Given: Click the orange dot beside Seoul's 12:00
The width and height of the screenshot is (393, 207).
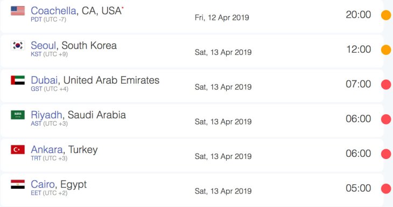Looking at the screenshot, I should (386, 50).
